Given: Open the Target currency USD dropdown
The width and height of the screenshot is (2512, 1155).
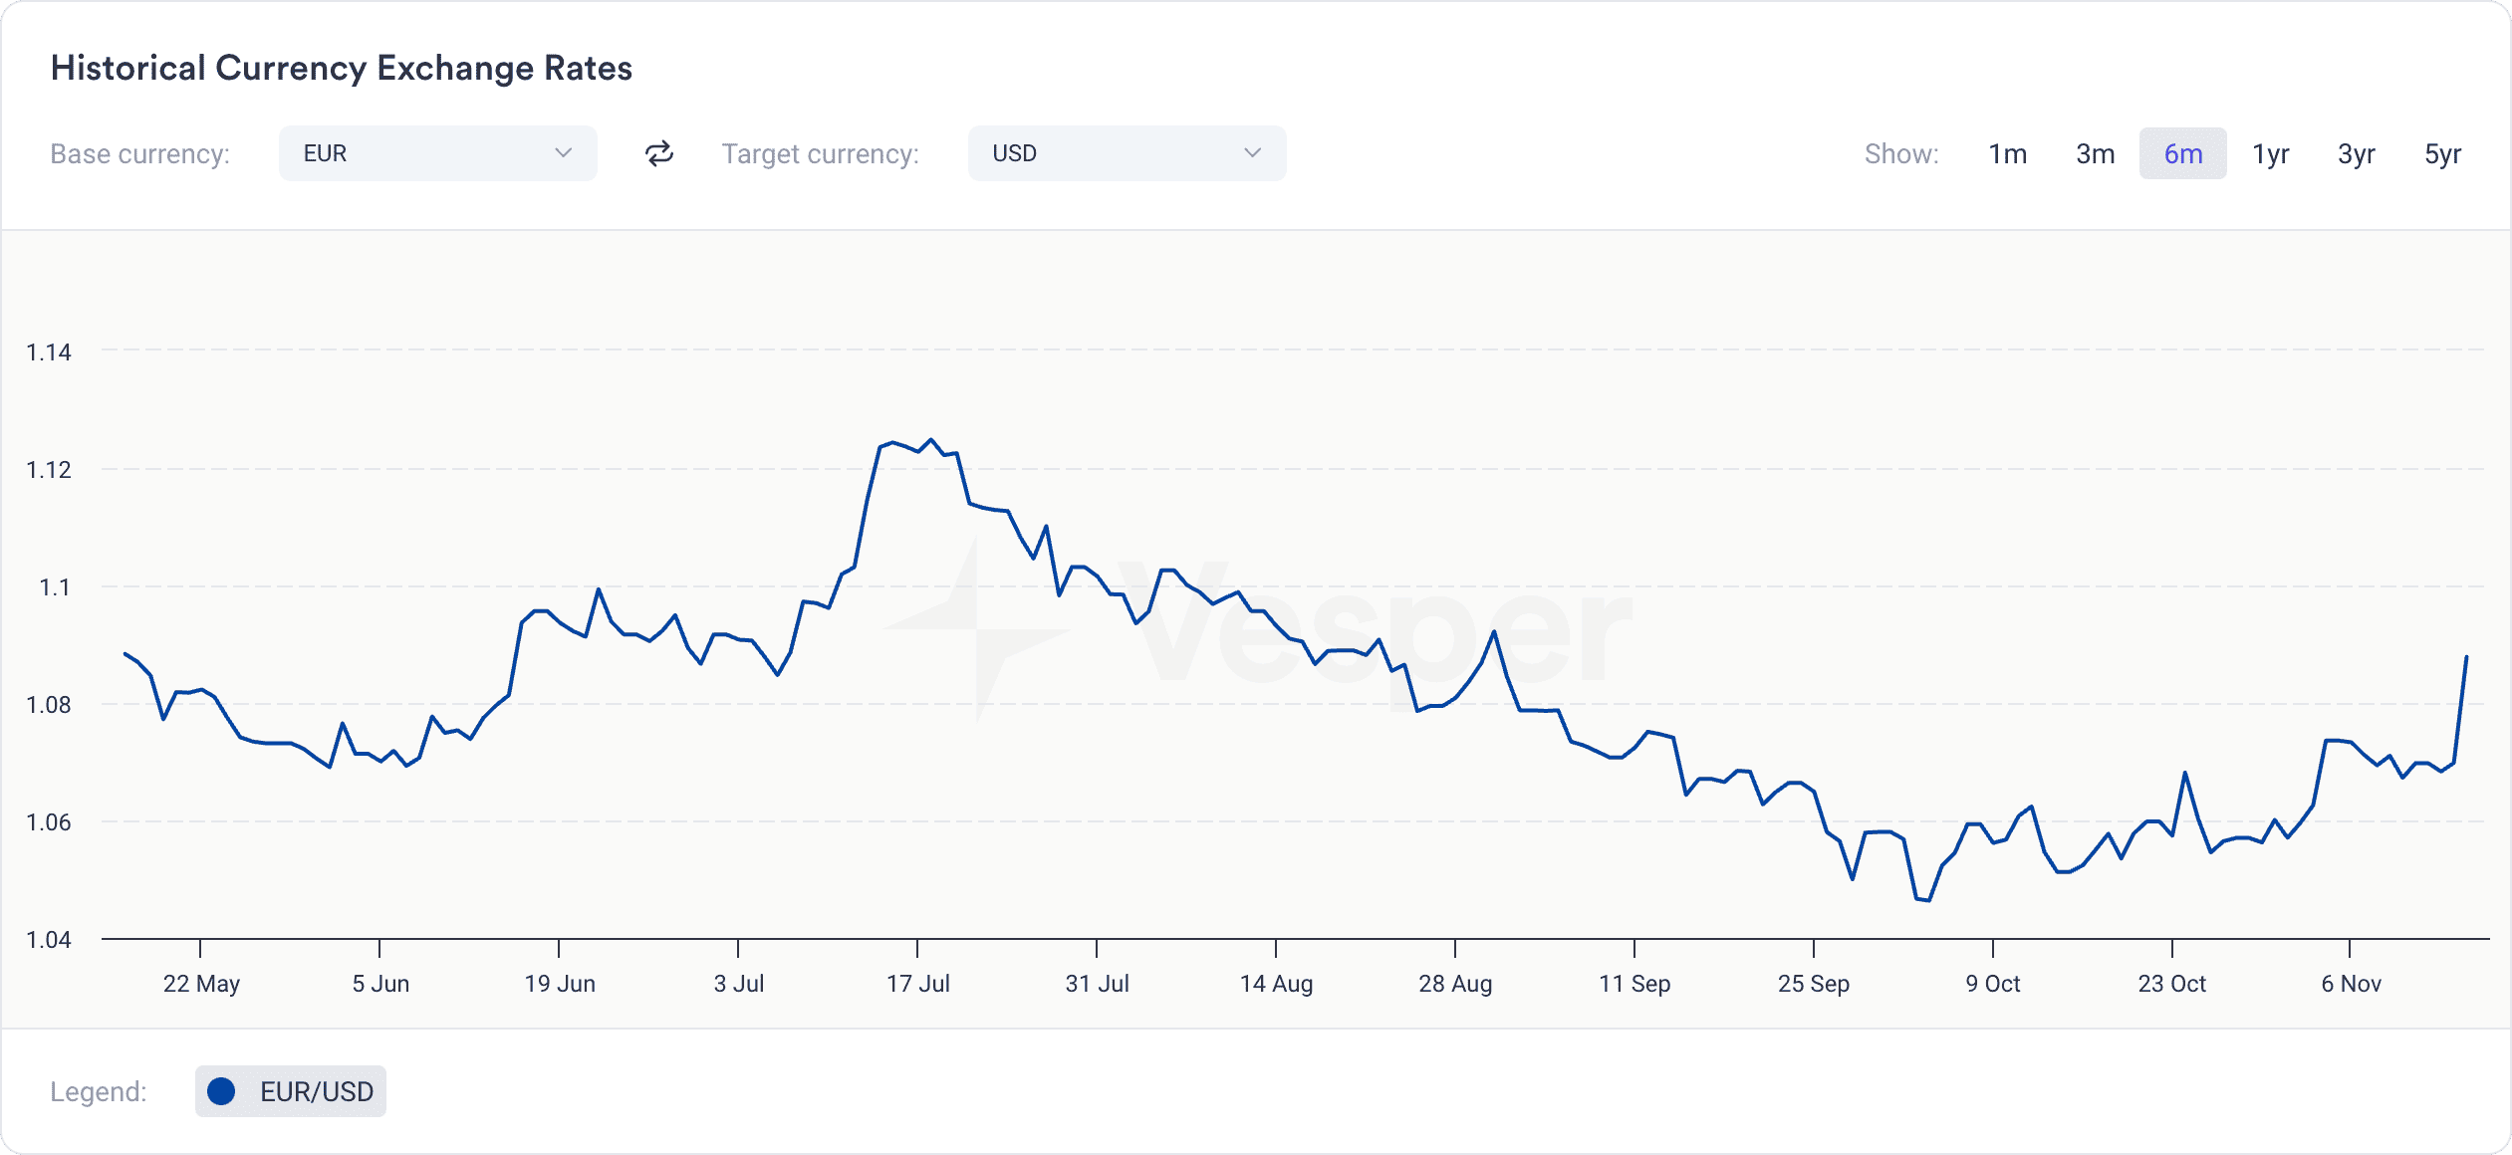Looking at the screenshot, I should click(1126, 153).
